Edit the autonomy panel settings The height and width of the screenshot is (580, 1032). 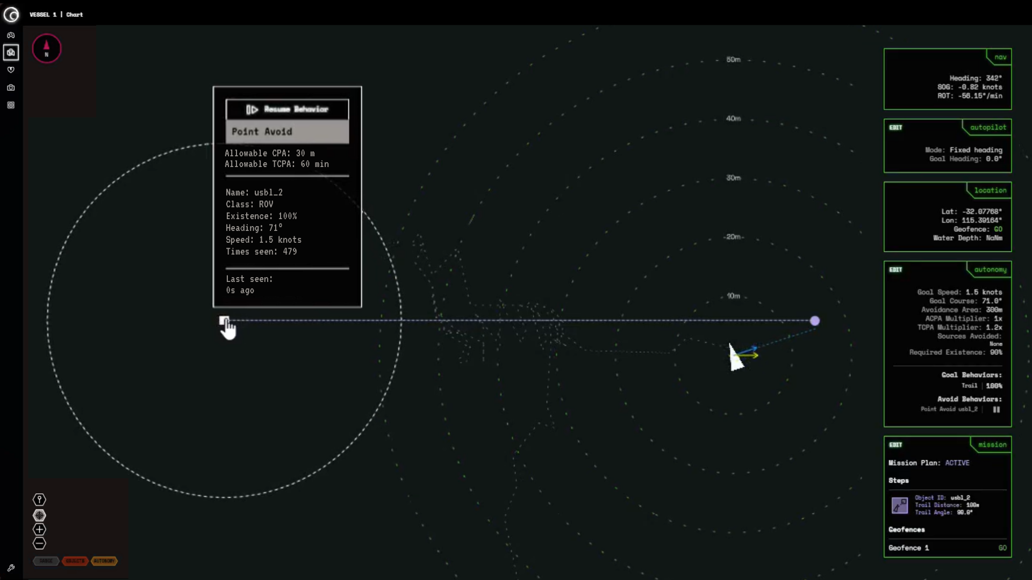pyautogui.click(x=895, y=270)
